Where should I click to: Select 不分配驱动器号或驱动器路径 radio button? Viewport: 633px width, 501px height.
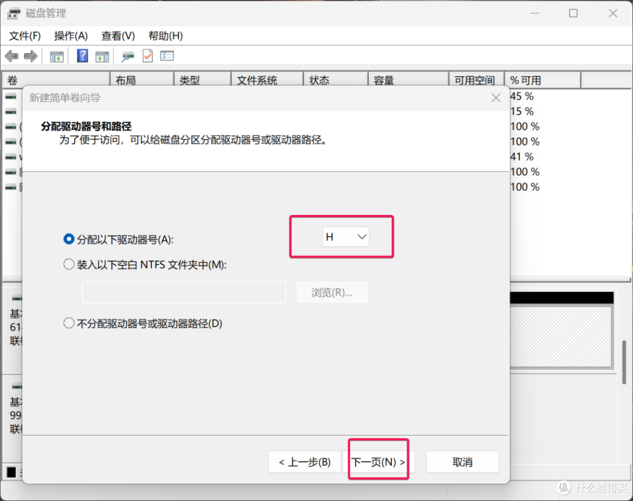click(x=69, y=323)
